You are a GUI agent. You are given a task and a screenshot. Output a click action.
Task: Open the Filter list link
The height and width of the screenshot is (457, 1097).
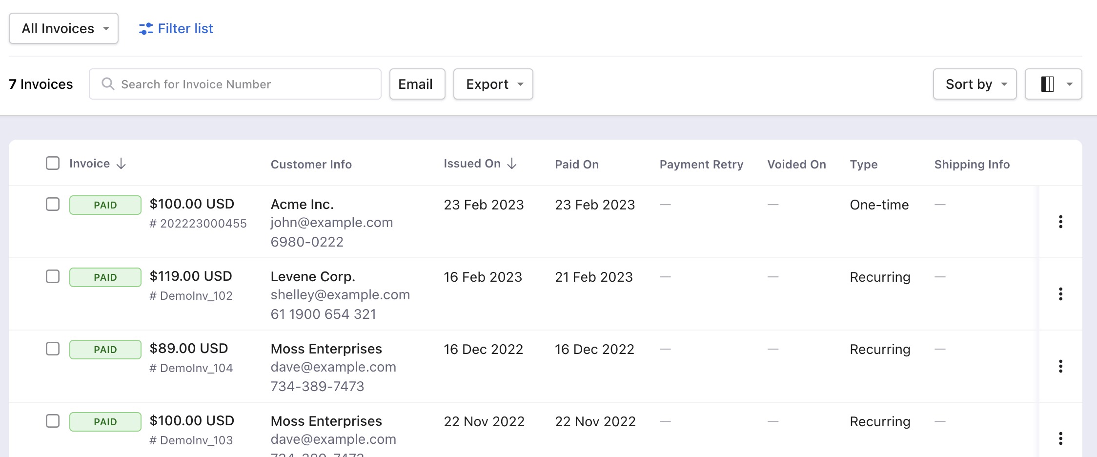(176, 29)
